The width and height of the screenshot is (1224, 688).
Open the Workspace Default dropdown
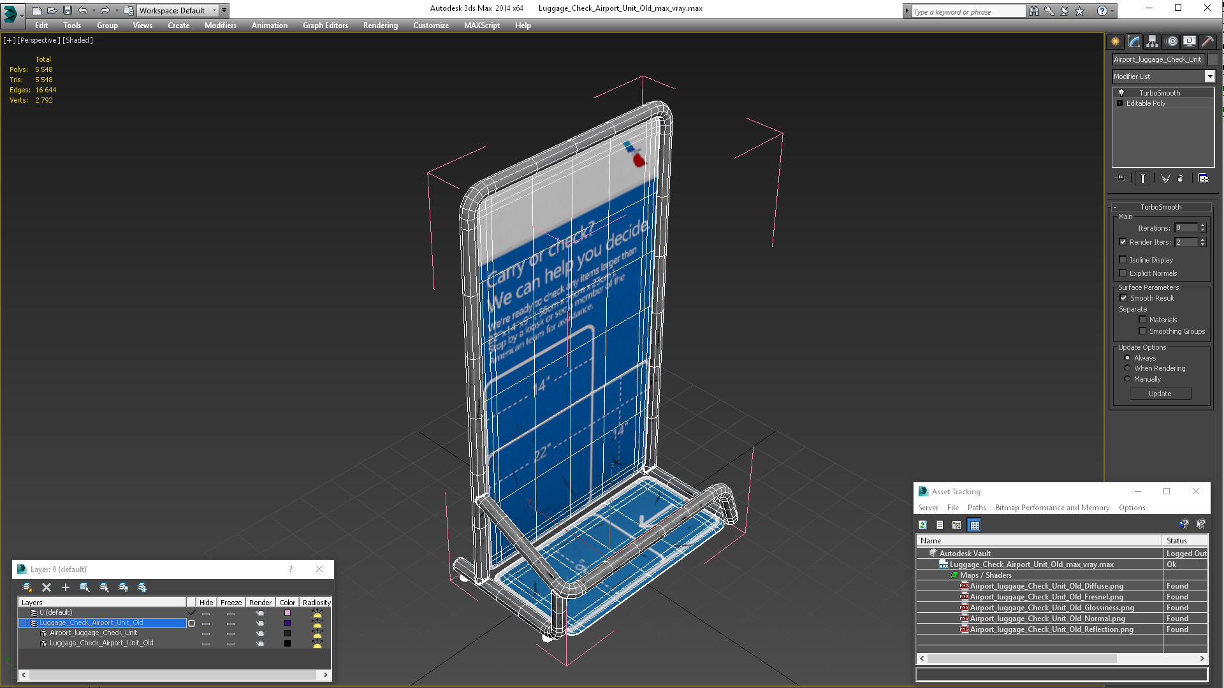coord(178,11)
